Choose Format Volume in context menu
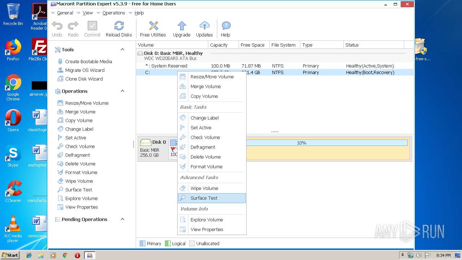 coord(212,166)
